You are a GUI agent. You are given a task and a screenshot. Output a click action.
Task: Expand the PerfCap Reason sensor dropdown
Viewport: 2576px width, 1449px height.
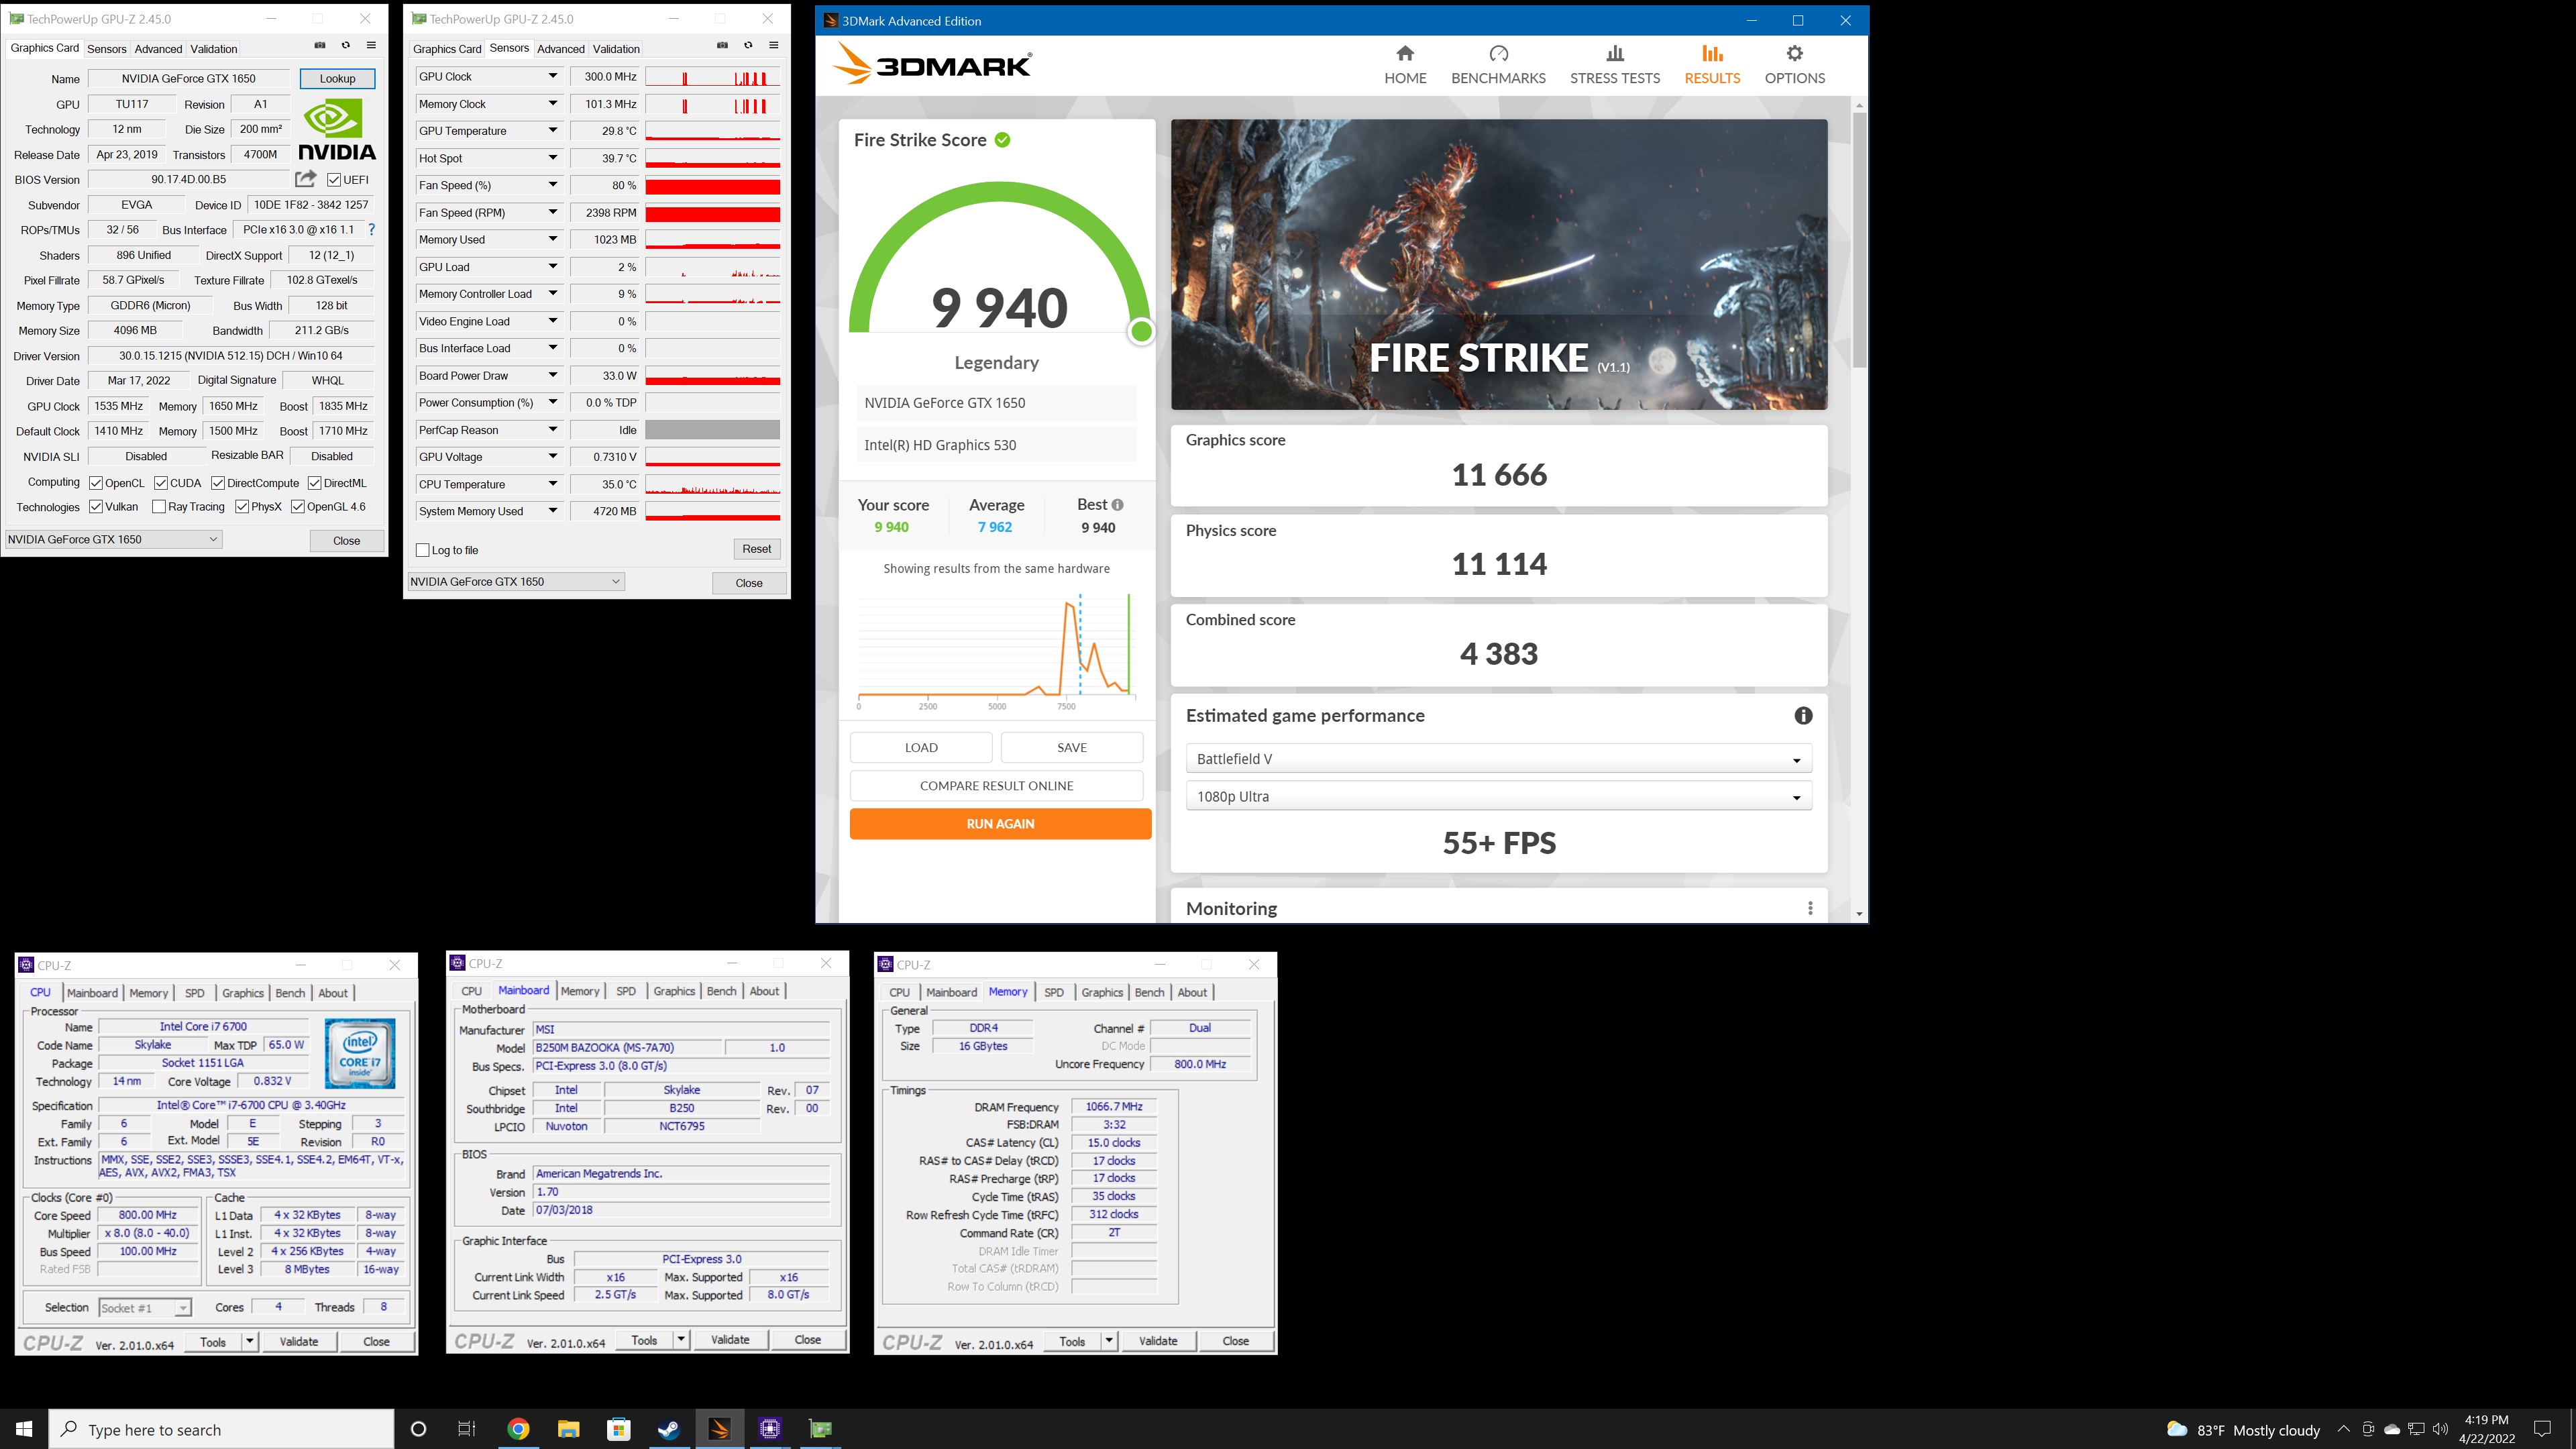click(552, 430)
